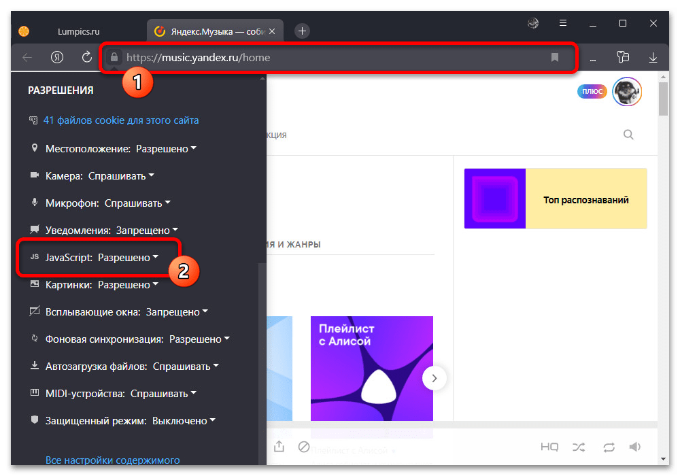This screenshot has width=680, height=476.
Task: Click the profile avatar in title bar
Action: pos(533,23)
